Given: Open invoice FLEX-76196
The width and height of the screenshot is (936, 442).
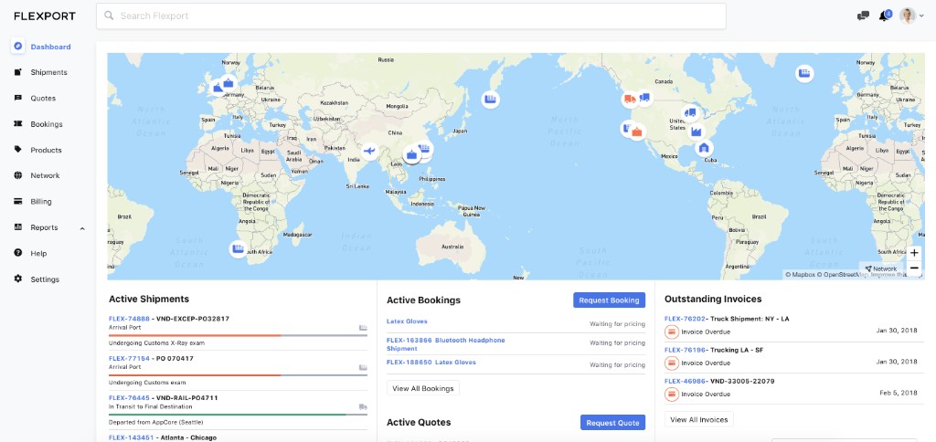Looking at the screenshot, I should [685, 350].
